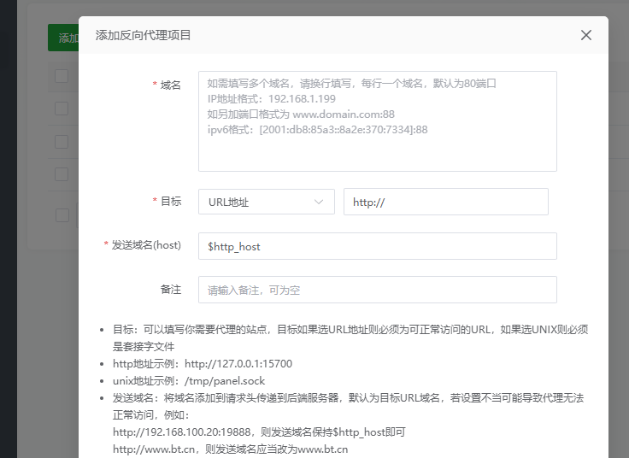
Task: Click the 备注 remark input field
Action: [378, 290]
